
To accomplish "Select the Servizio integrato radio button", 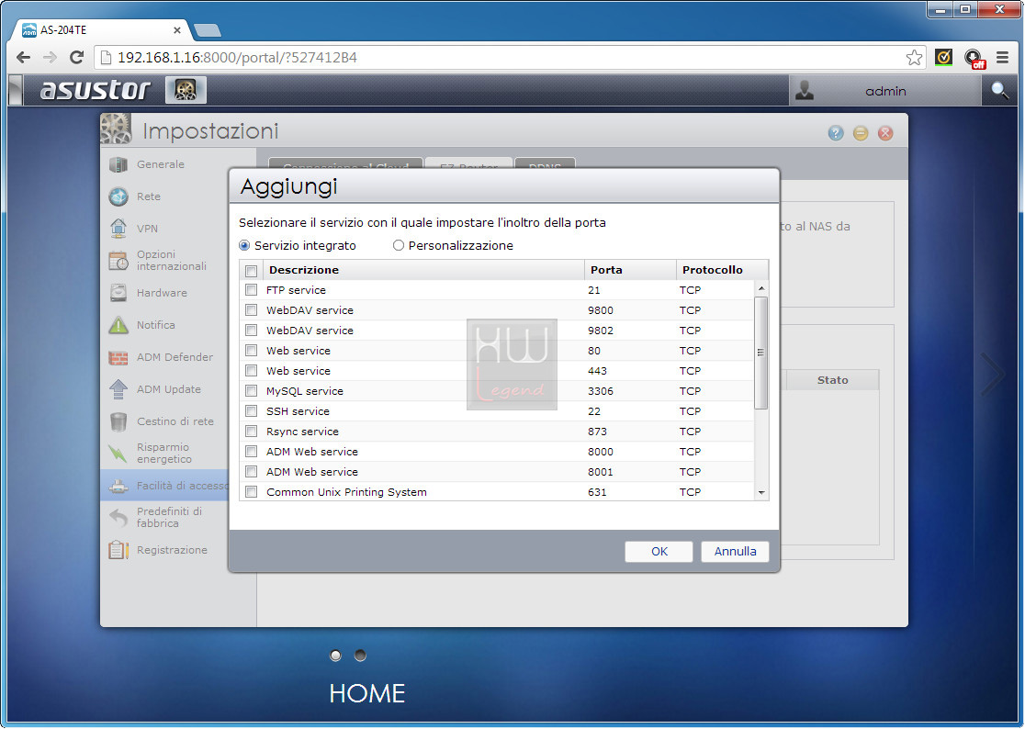I will coord(244,246).
